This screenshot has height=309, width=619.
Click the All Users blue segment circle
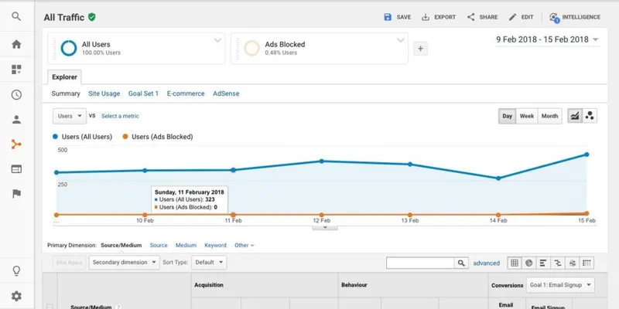tap(69, 48)
